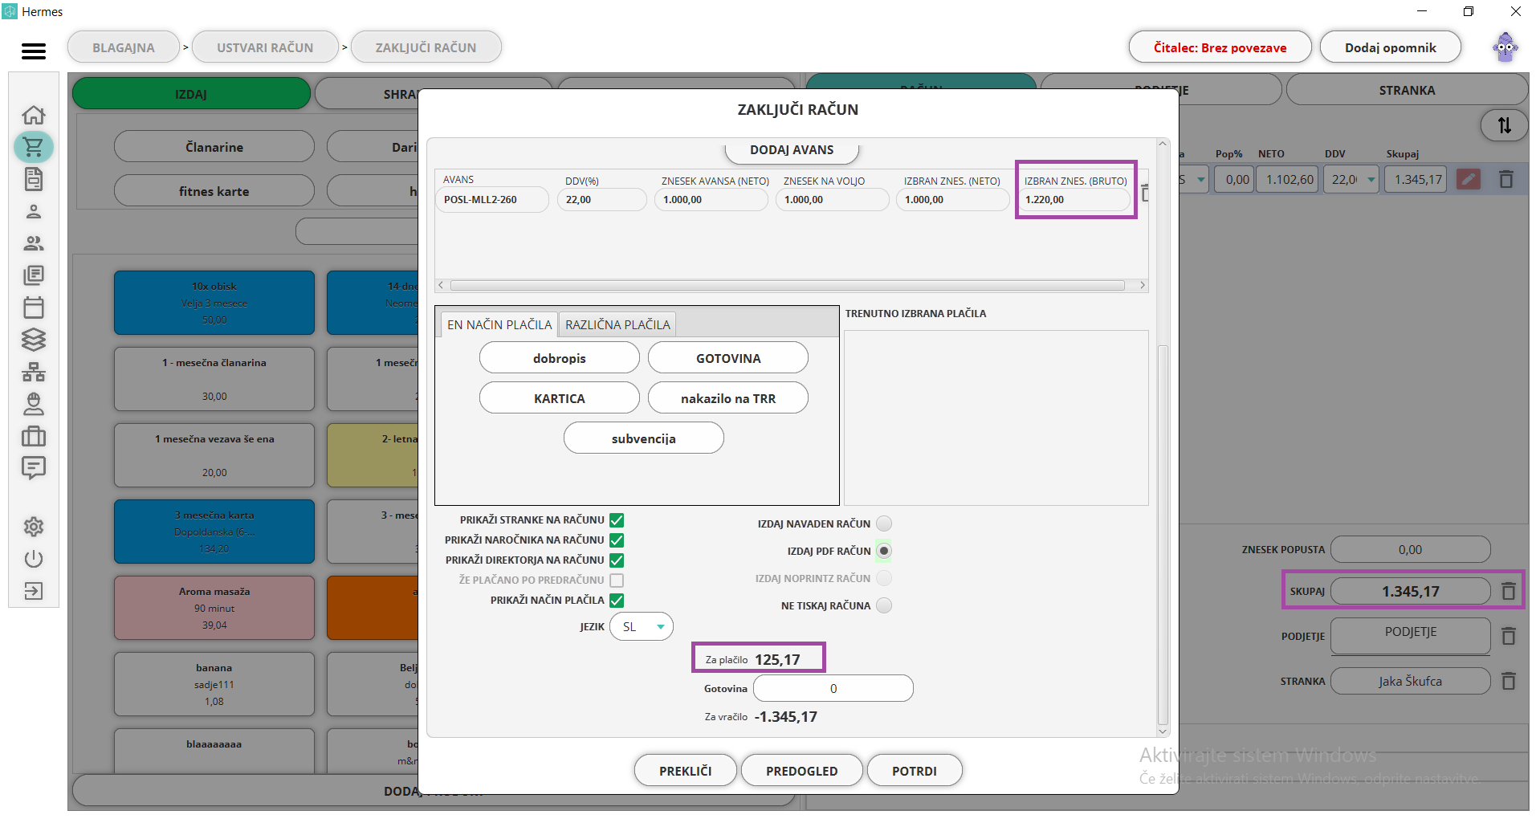Choose KARTICA payment method

pyautogui.click(x=560, y=398)
